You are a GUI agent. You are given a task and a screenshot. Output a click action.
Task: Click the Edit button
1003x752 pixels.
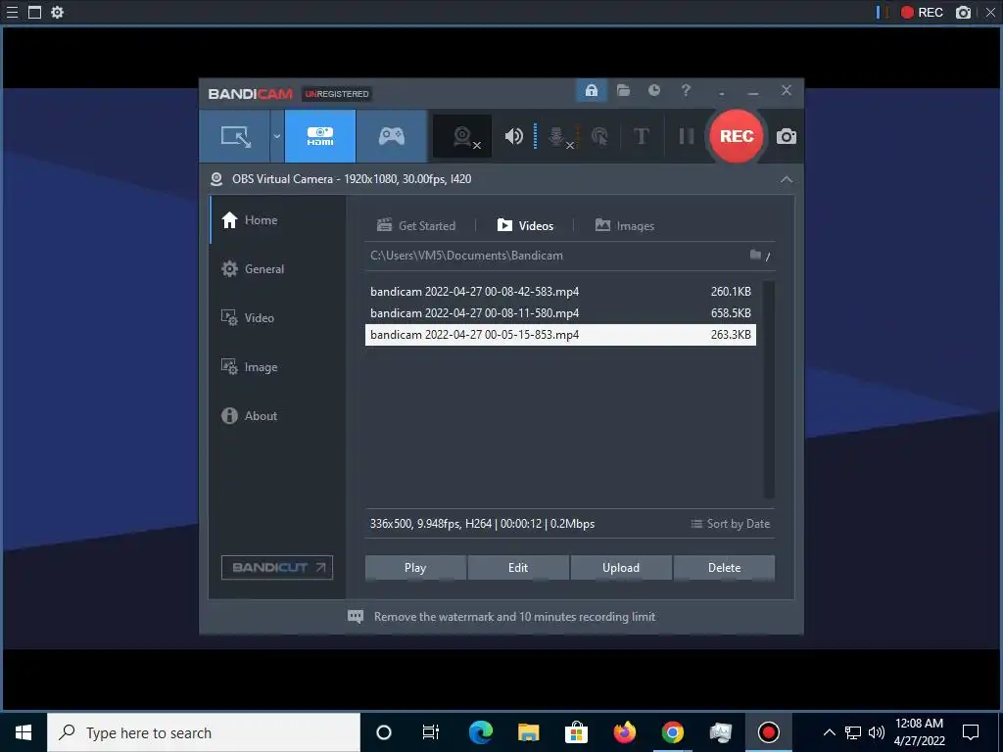click(518, 568)
